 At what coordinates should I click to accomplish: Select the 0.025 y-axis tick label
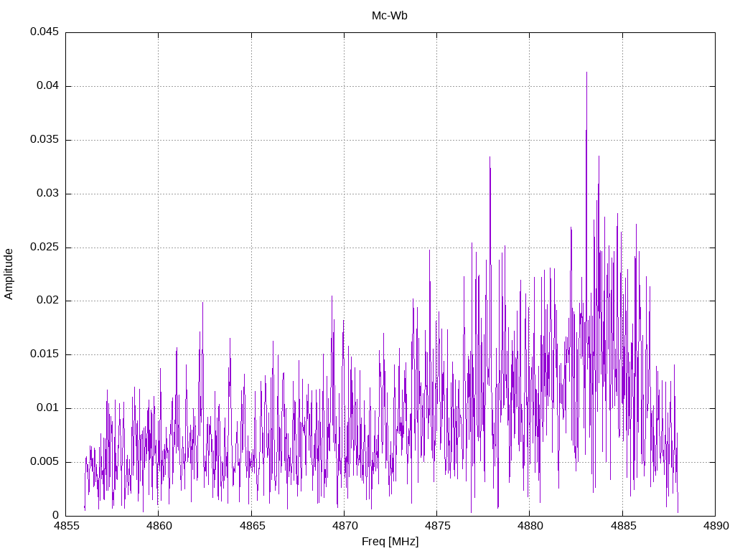(44, 248)
